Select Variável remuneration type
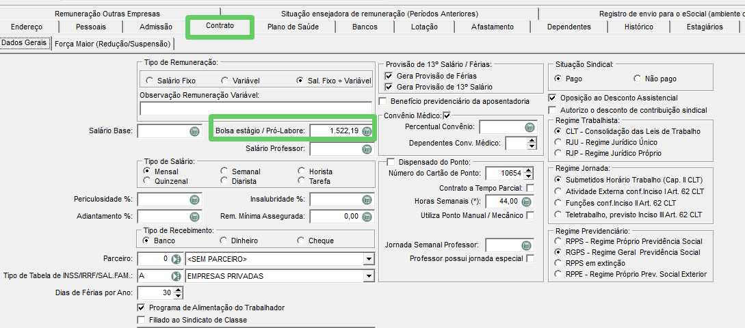This screenshot has height=328, width=745. [225, 81]
